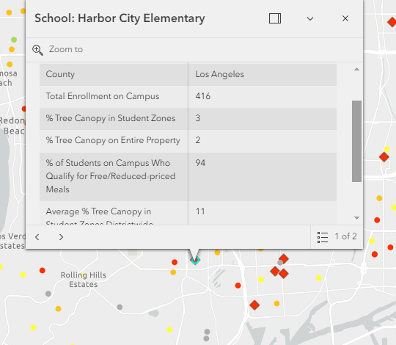
Task: Click the popup's vertical scrollbar thumb
Action: pos(356,141)
